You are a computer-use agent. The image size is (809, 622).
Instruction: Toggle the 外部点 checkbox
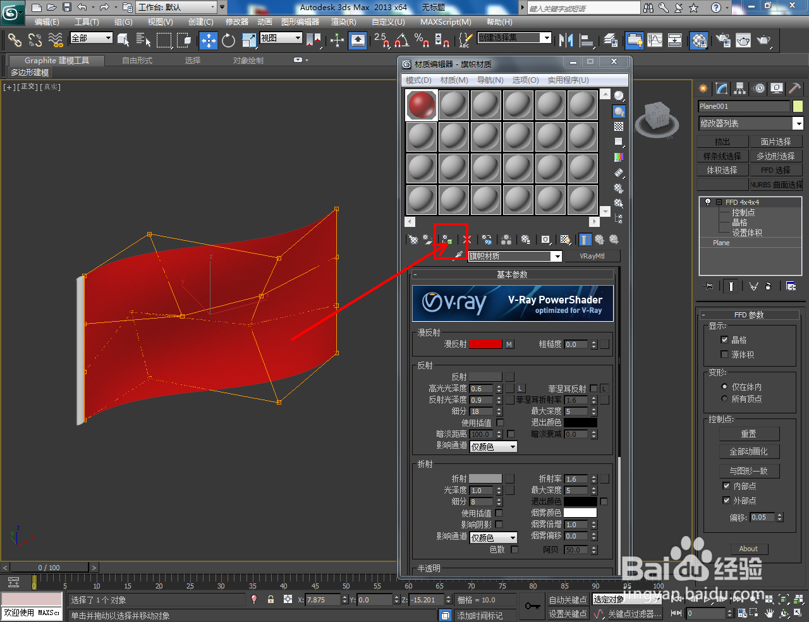pos(726,500)
